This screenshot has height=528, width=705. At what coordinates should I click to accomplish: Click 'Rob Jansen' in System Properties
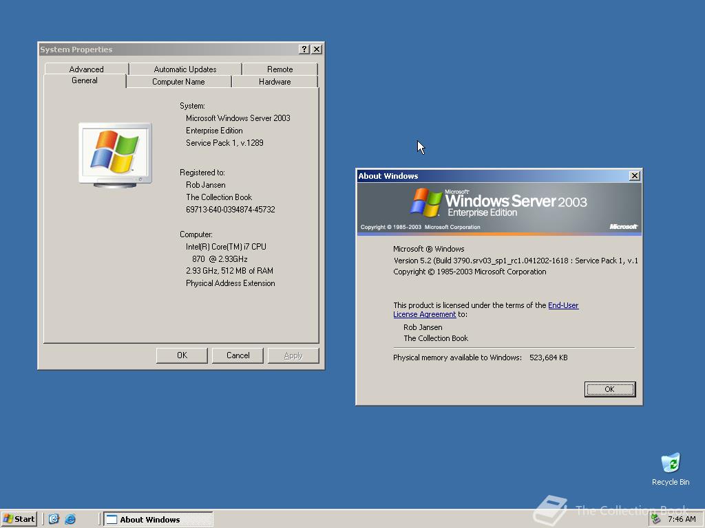tap(205, 185)
